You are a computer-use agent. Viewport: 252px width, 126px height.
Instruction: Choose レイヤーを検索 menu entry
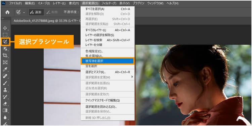click(108, 40)
